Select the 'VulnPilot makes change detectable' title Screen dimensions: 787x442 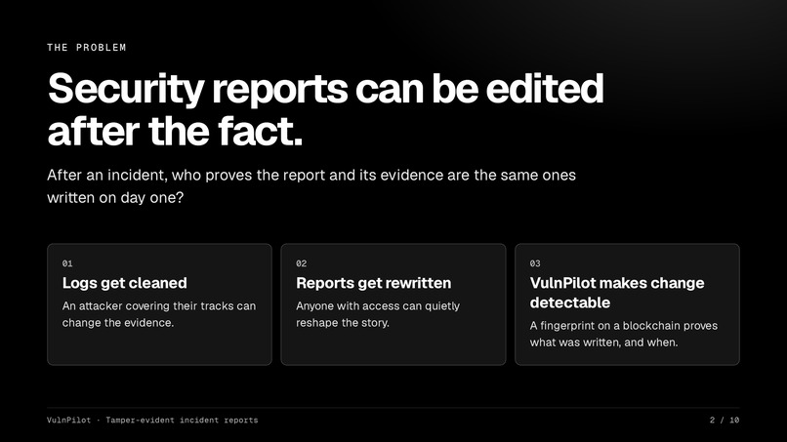[x=617, y=293]
